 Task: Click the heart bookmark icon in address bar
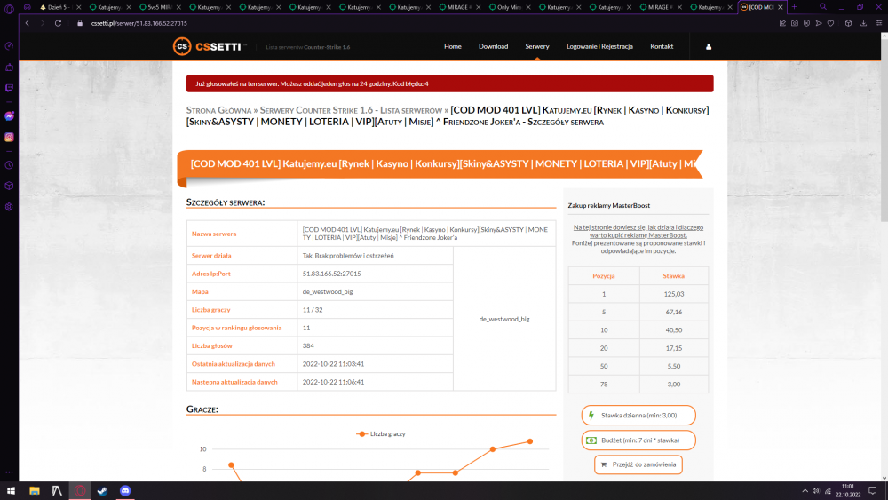[831, 23]
